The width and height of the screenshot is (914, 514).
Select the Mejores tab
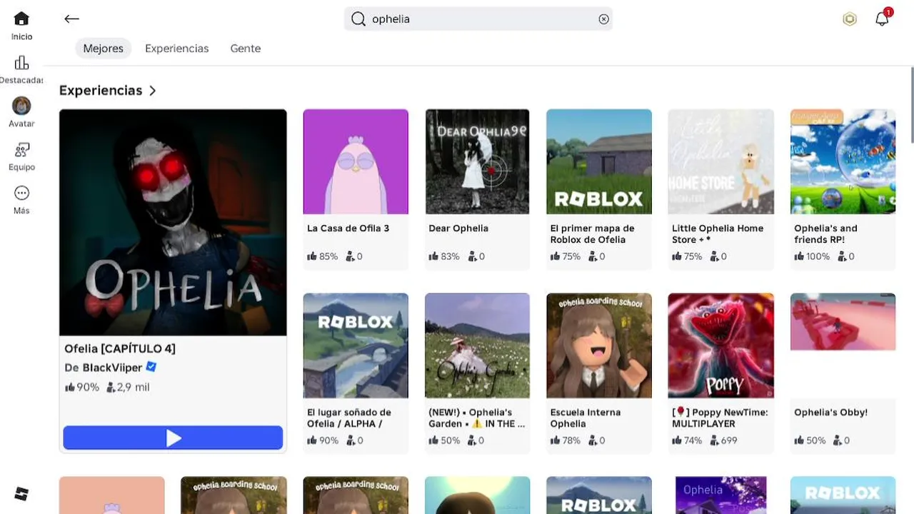click(104, 49)
